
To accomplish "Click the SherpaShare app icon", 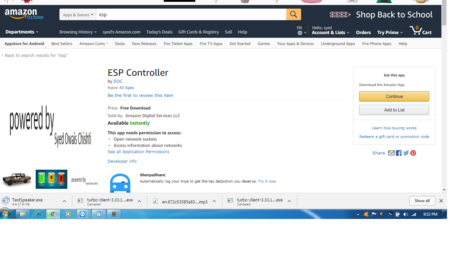I will pyautogui.click(x=120, y=183).
